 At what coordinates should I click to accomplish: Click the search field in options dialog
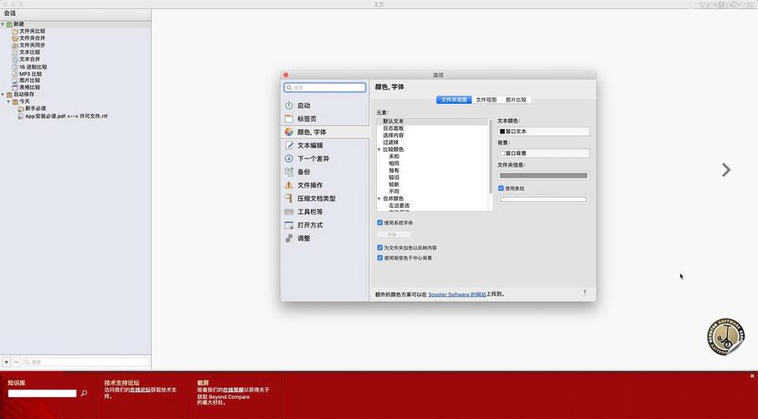(x=325, y=88)
